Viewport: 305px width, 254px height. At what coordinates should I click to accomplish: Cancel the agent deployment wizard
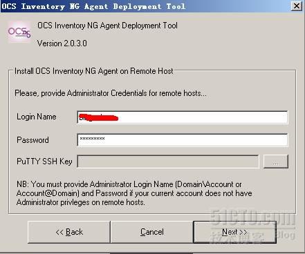pyautogui.click(x=152, y=232)
